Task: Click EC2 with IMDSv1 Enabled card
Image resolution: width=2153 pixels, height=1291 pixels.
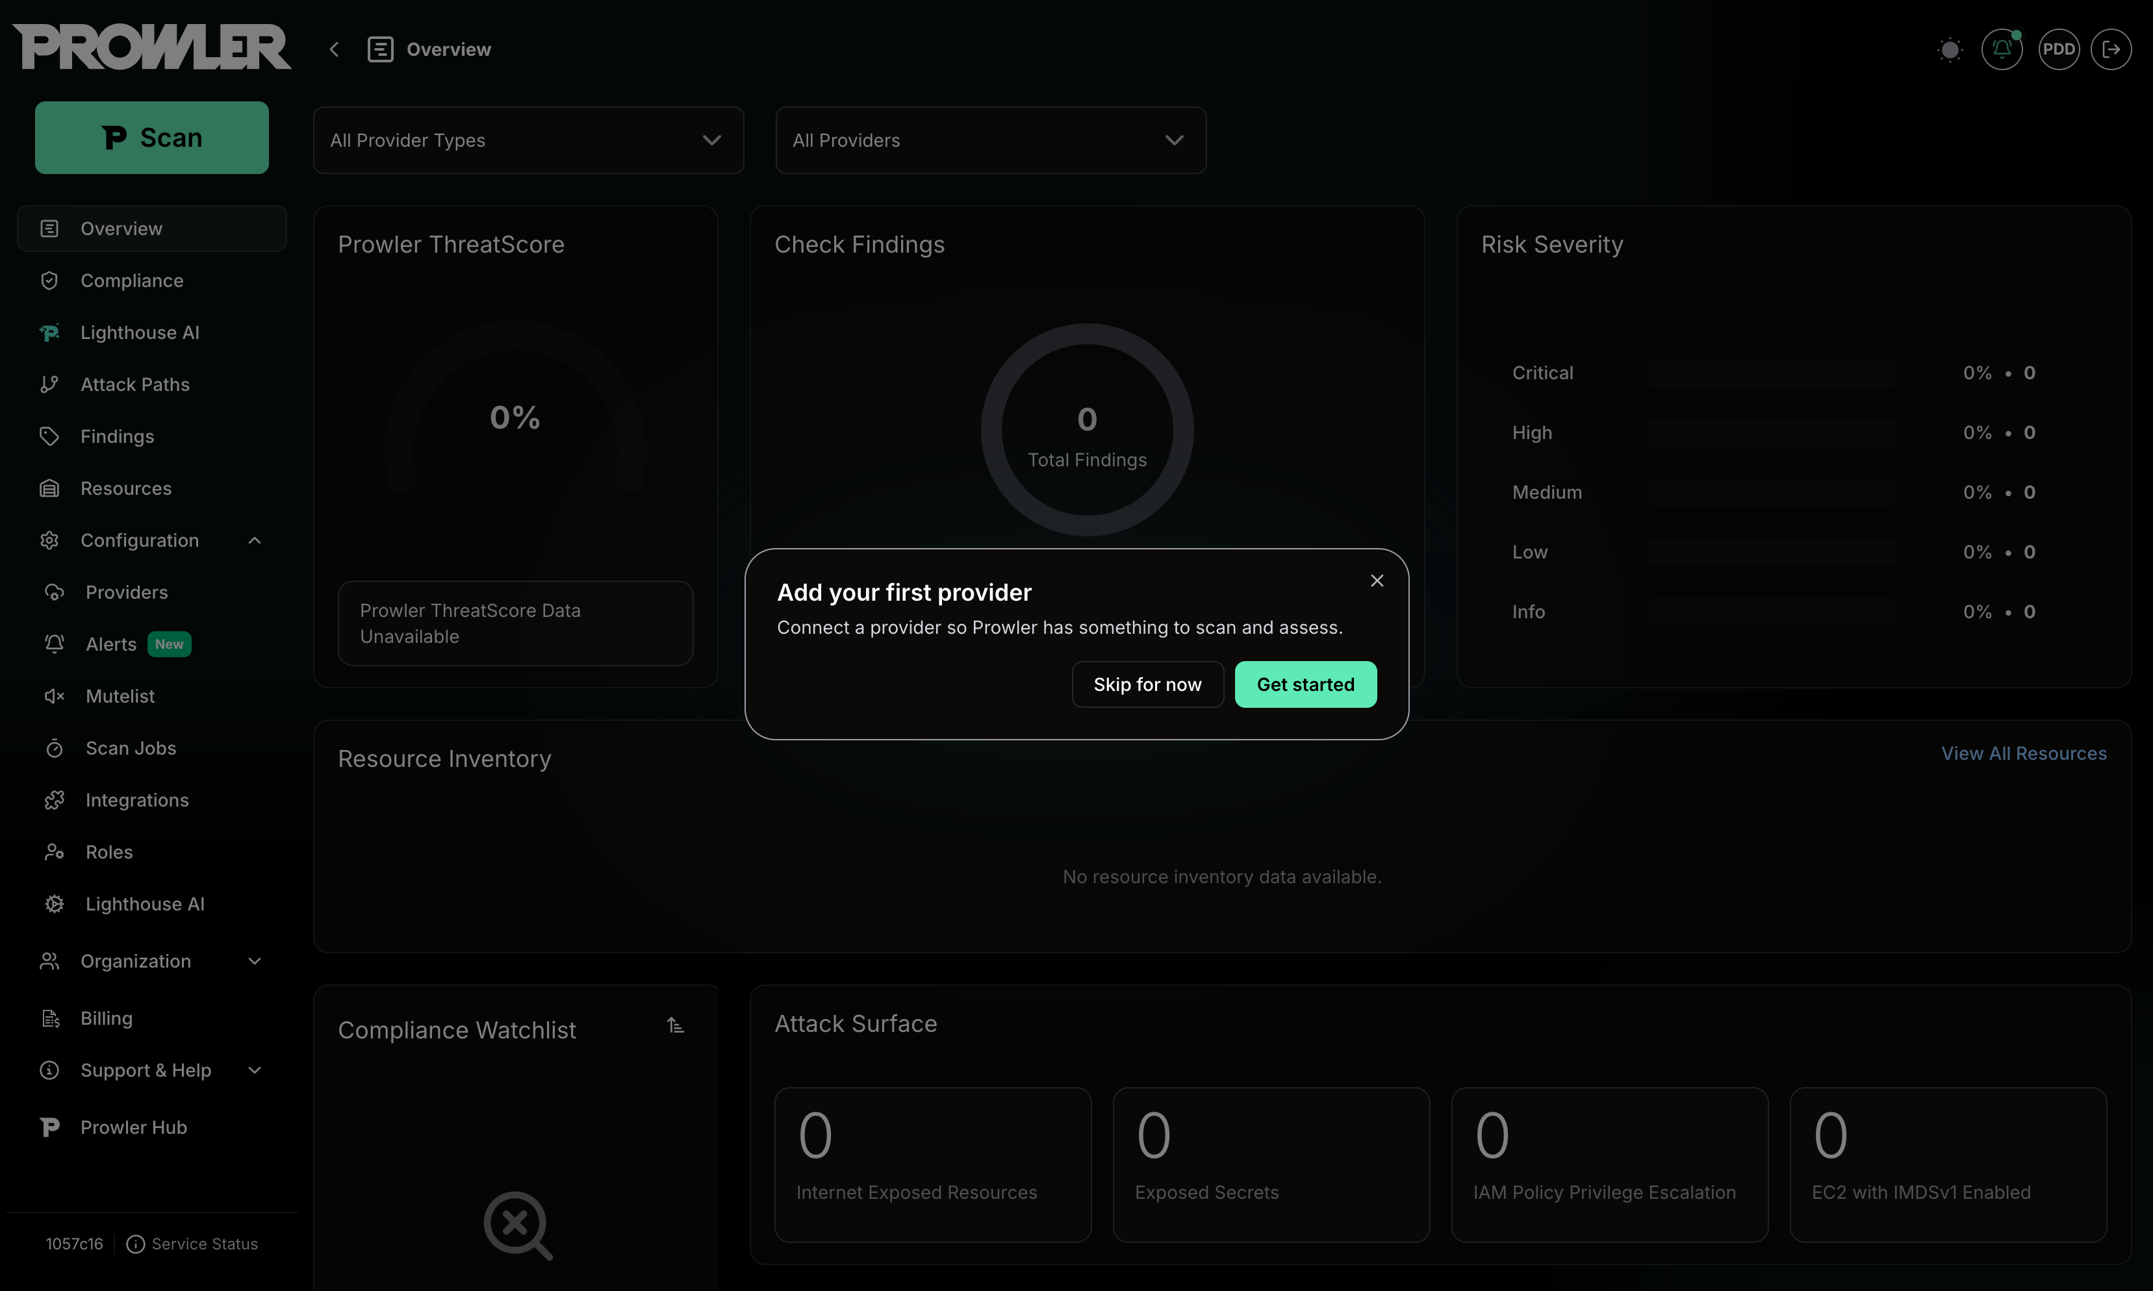Action: point(1948,1165)
